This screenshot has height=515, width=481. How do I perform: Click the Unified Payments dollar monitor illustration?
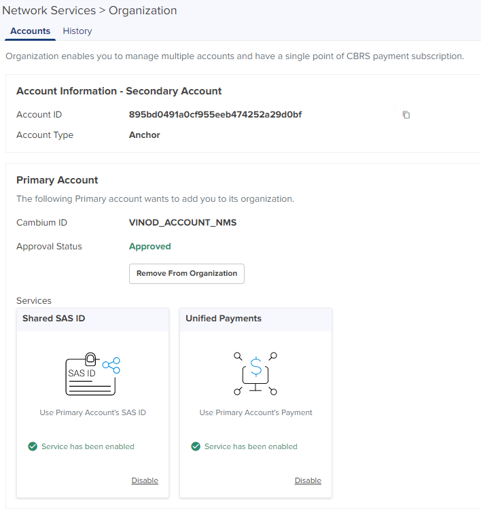(255, 374)
